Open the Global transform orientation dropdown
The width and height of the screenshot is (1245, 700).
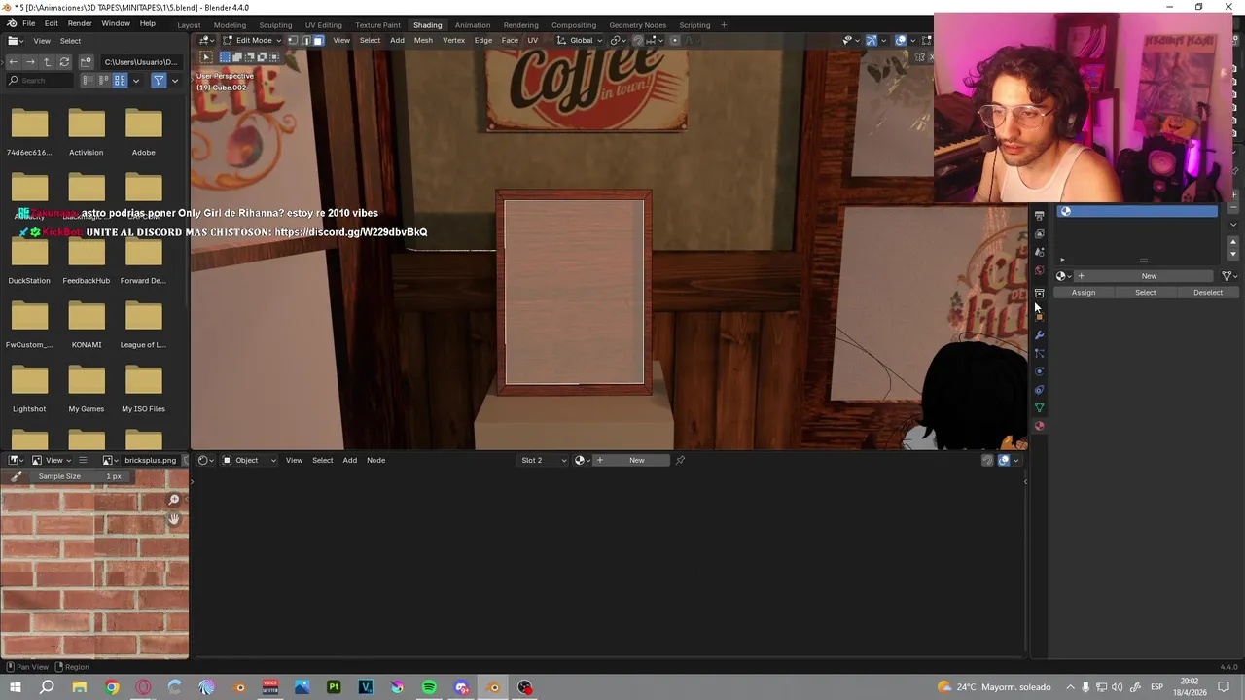pyautogui.click(x=580, y=40)
